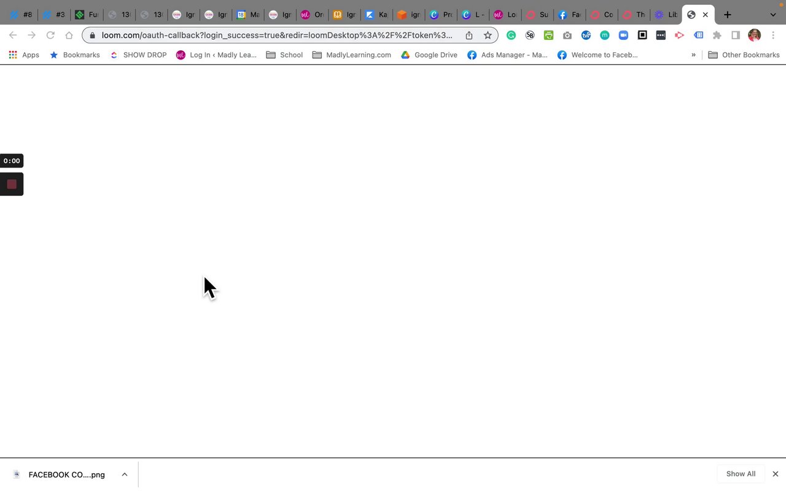
Task: Click the Grammarly extension icon
Action: coord(511,36)
